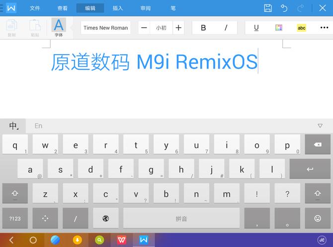Tap the e key

pos(76,145)
